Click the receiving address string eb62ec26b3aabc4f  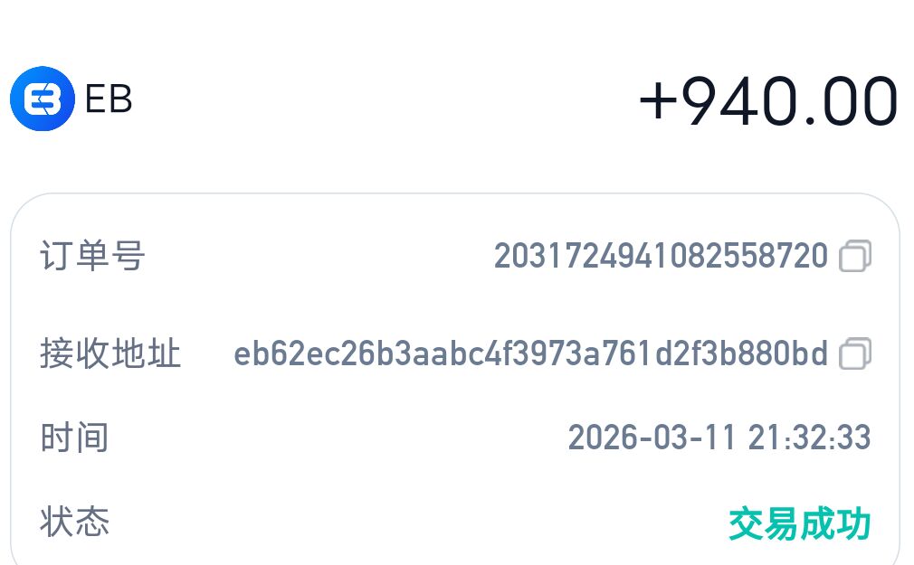(x=532, y=355)
